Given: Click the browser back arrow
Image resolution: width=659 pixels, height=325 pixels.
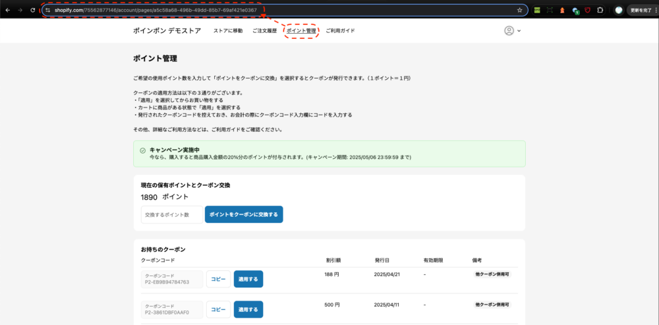Looking at the screenshot, I should point(7,10).
